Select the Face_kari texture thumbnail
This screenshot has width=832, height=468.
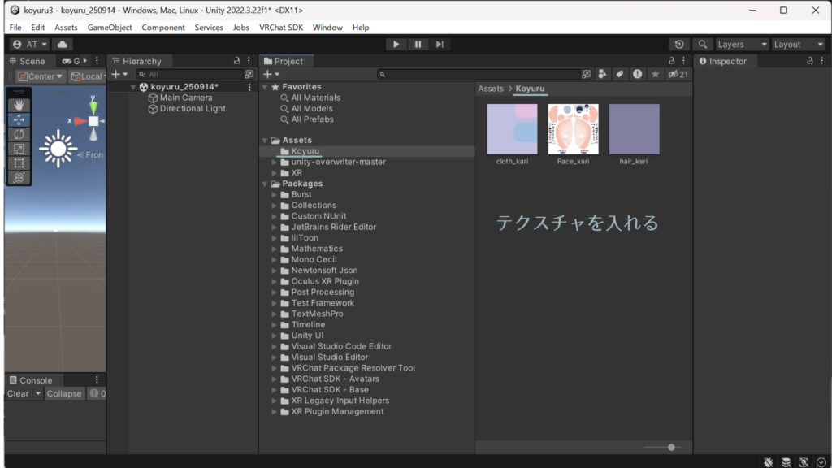click(573, 128)
